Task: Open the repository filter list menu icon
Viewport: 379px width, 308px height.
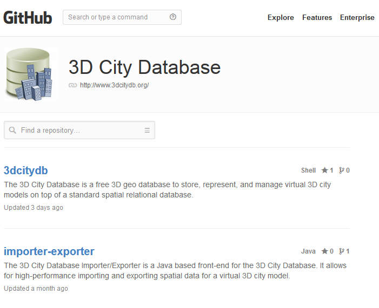Action: (147, 130)
